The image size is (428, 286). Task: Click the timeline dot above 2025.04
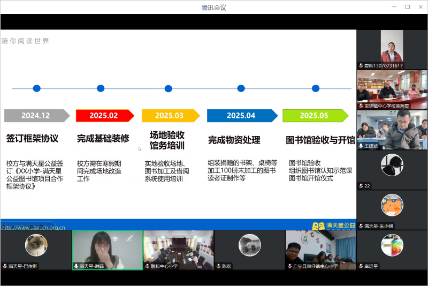click(241, 88)
